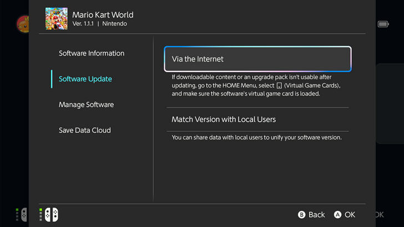
Task: Choose Match Version with Local Users
Action: (x=257, y=120)
